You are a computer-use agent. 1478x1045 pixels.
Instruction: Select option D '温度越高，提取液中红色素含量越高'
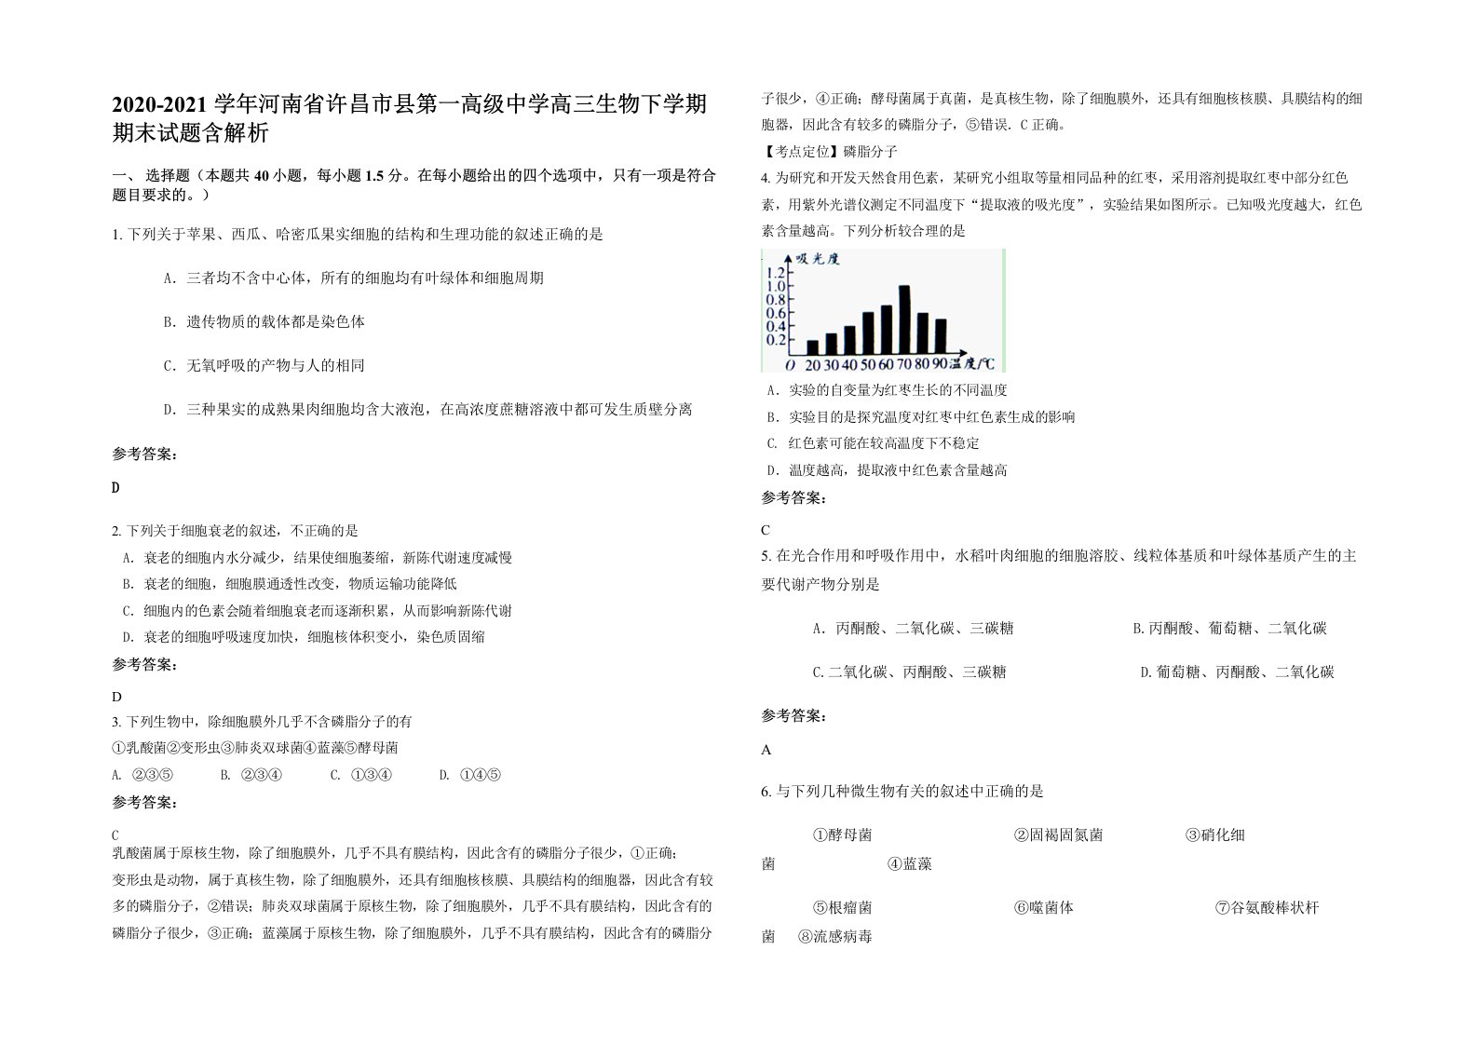click(887, 470)
